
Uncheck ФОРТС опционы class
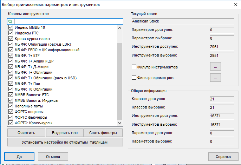(x=11, y=112)
